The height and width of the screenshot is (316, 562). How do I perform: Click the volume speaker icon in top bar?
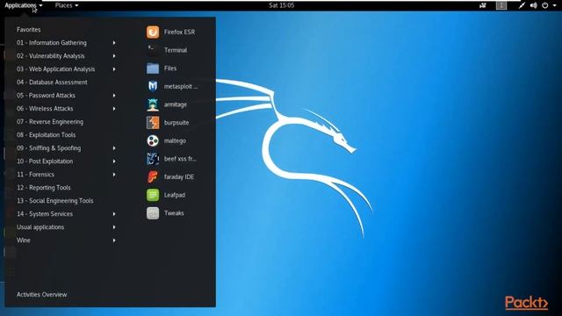pyautogui.click(x=533, y=5)
